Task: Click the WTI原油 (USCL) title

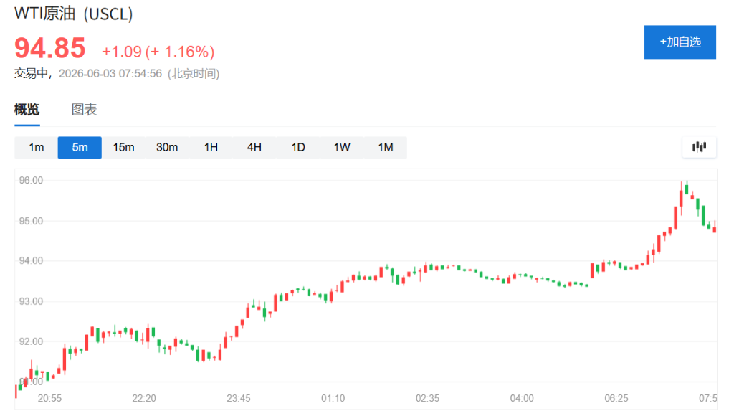Action: click(74, 14)
